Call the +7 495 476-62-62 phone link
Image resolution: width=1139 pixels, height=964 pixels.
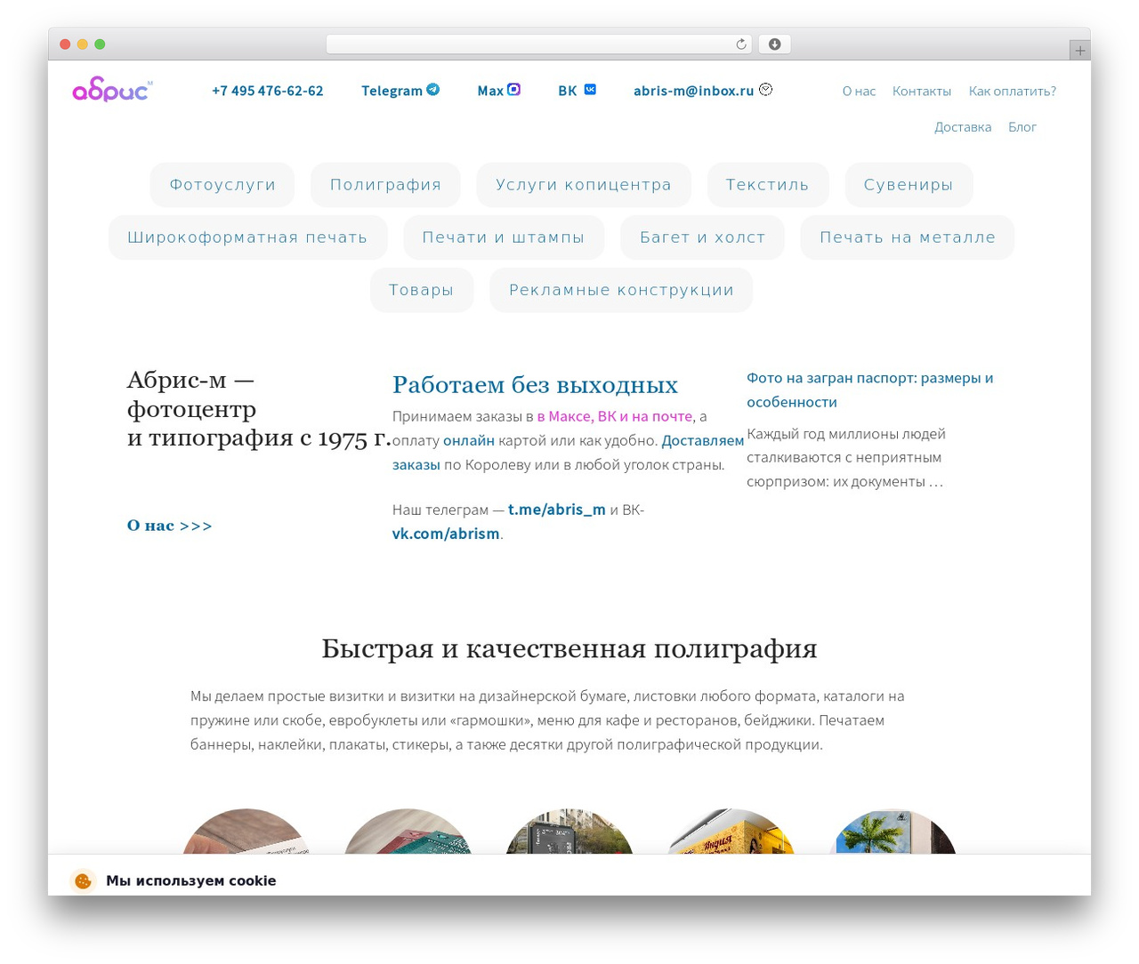pyautogui.click(x=268, y=91)
